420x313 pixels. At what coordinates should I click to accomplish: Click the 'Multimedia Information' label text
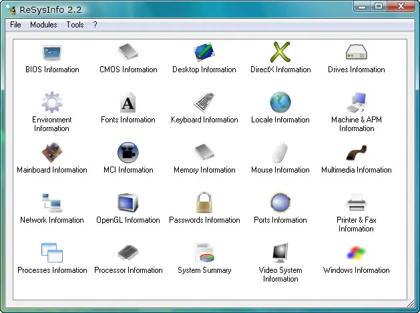click(357, 170)
